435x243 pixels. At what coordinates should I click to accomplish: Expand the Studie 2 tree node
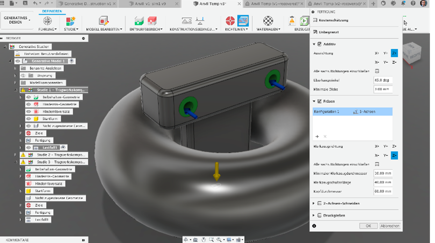[x=15, y=155]
